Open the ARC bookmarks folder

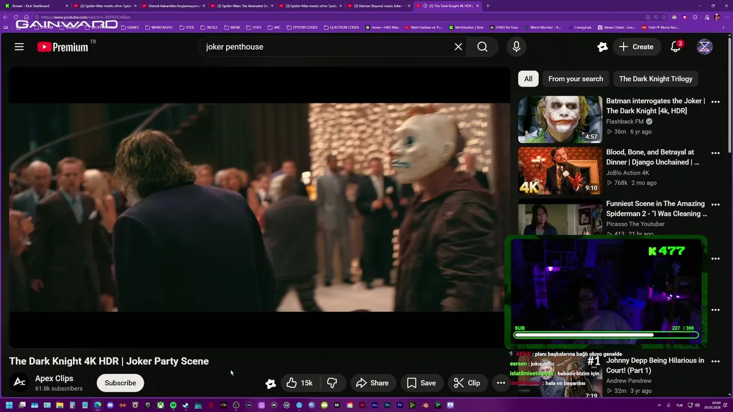(x=274, y=27)
